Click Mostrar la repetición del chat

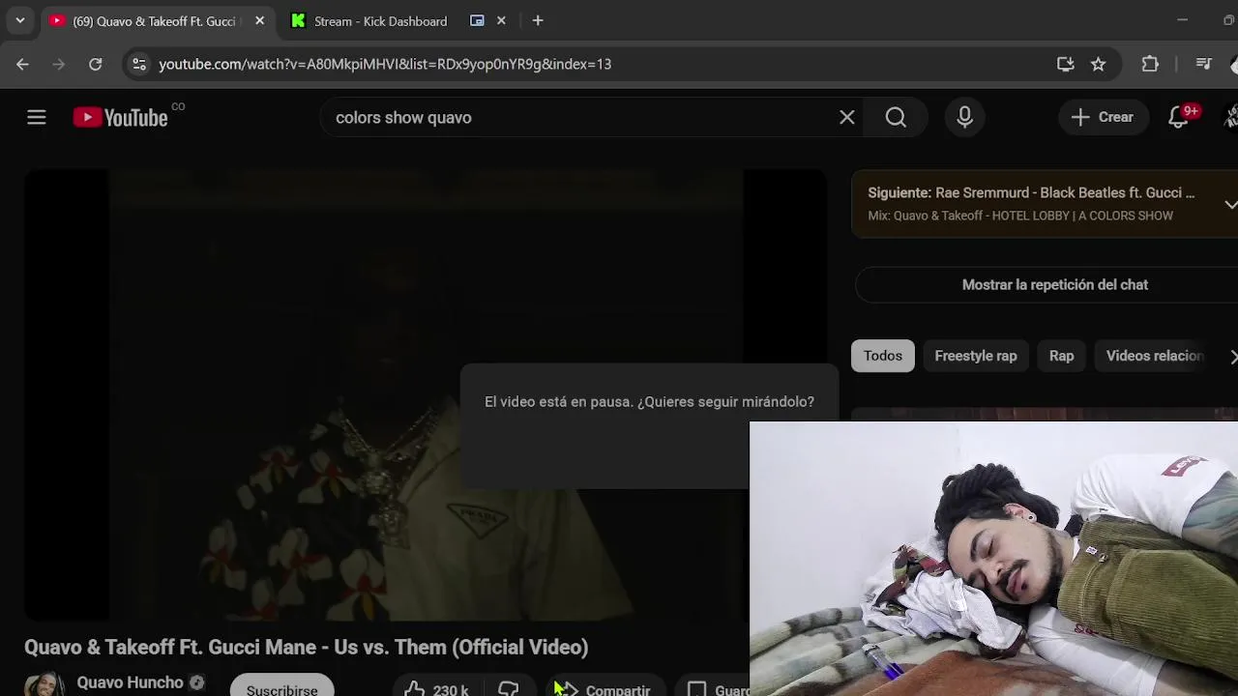click(x=1054, y=284)
